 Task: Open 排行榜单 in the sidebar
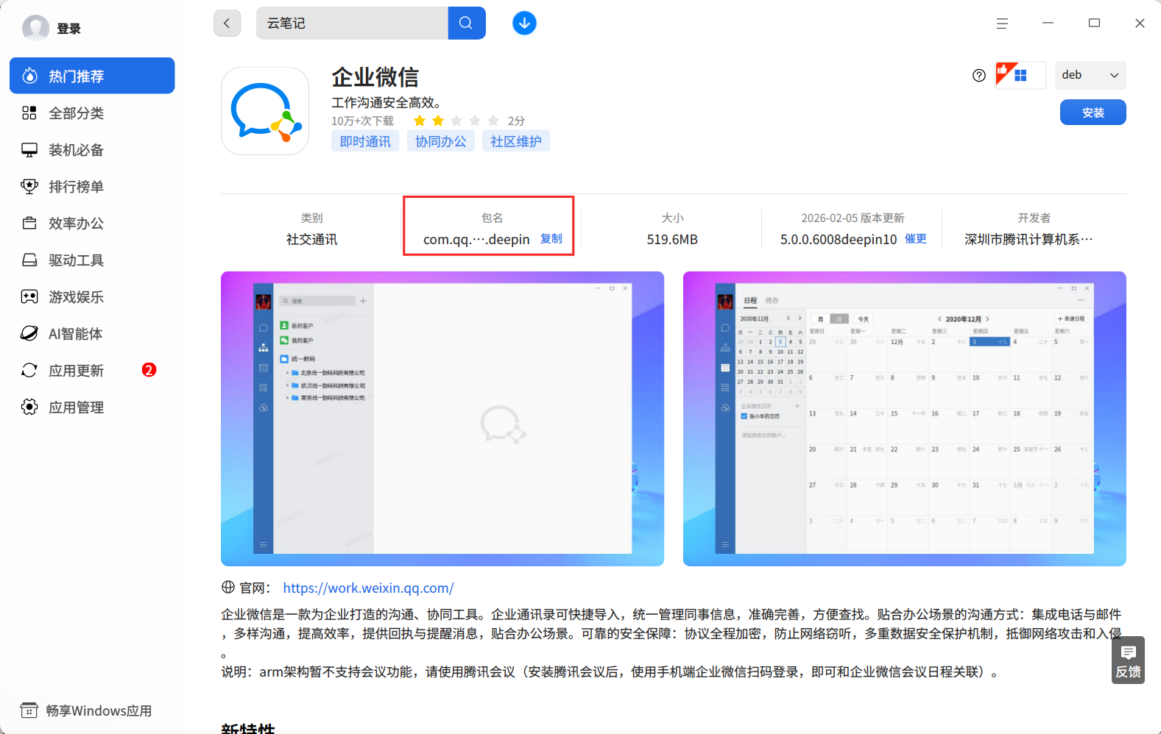tap(92, 186)
